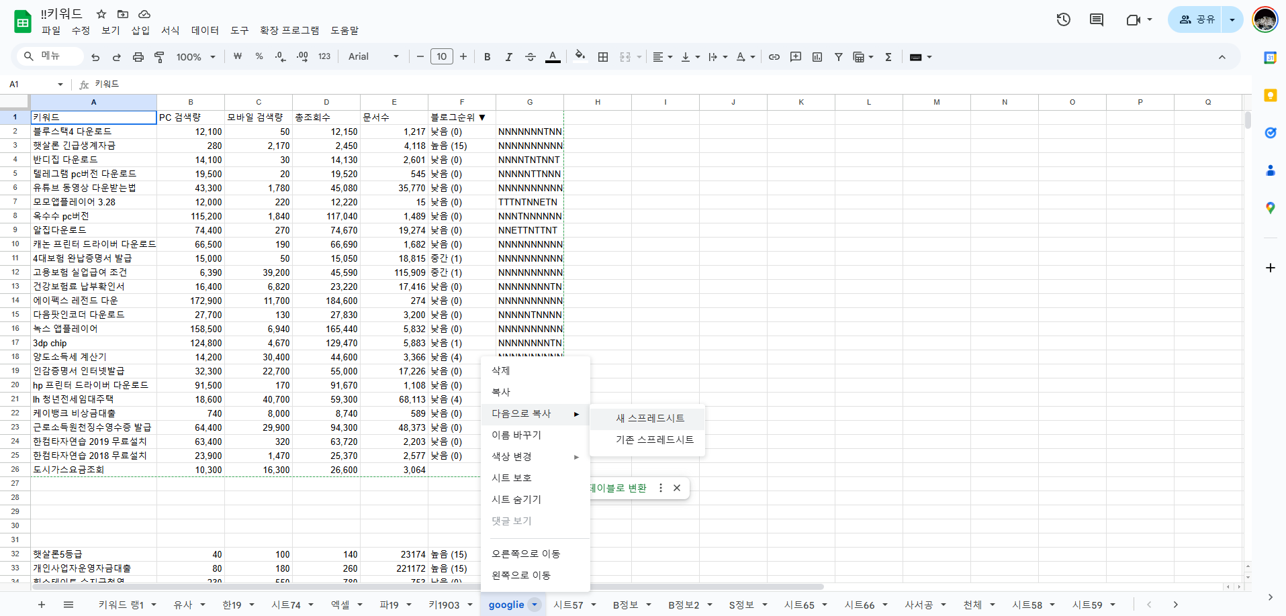
Task: Create a filter with funnel icon
Action: 839,57
